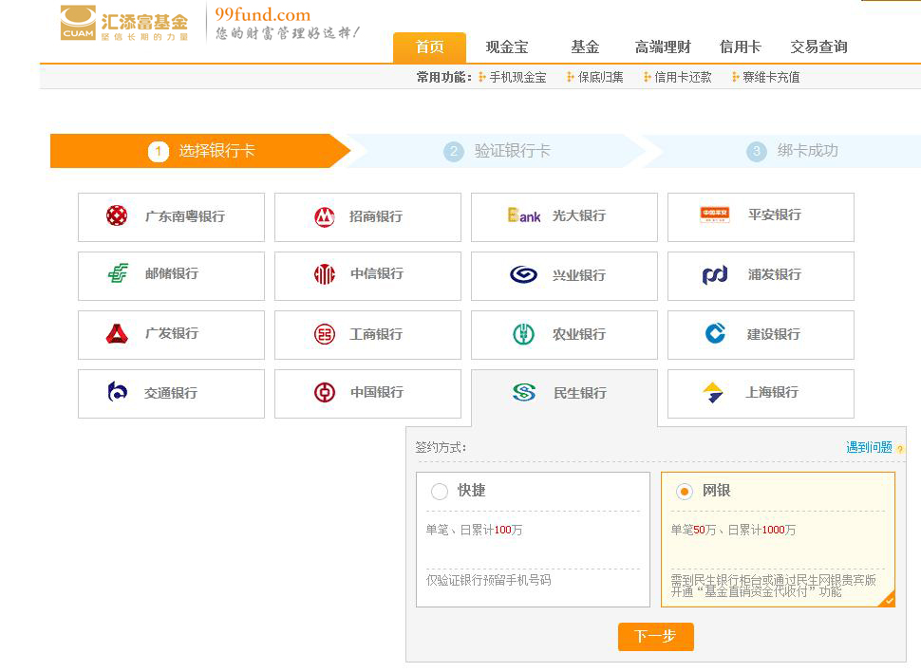Screen dimensions: 921x672
Task: Open 交易查询 in top navigation
Action: pyautogui.click(x=818, y=47)
